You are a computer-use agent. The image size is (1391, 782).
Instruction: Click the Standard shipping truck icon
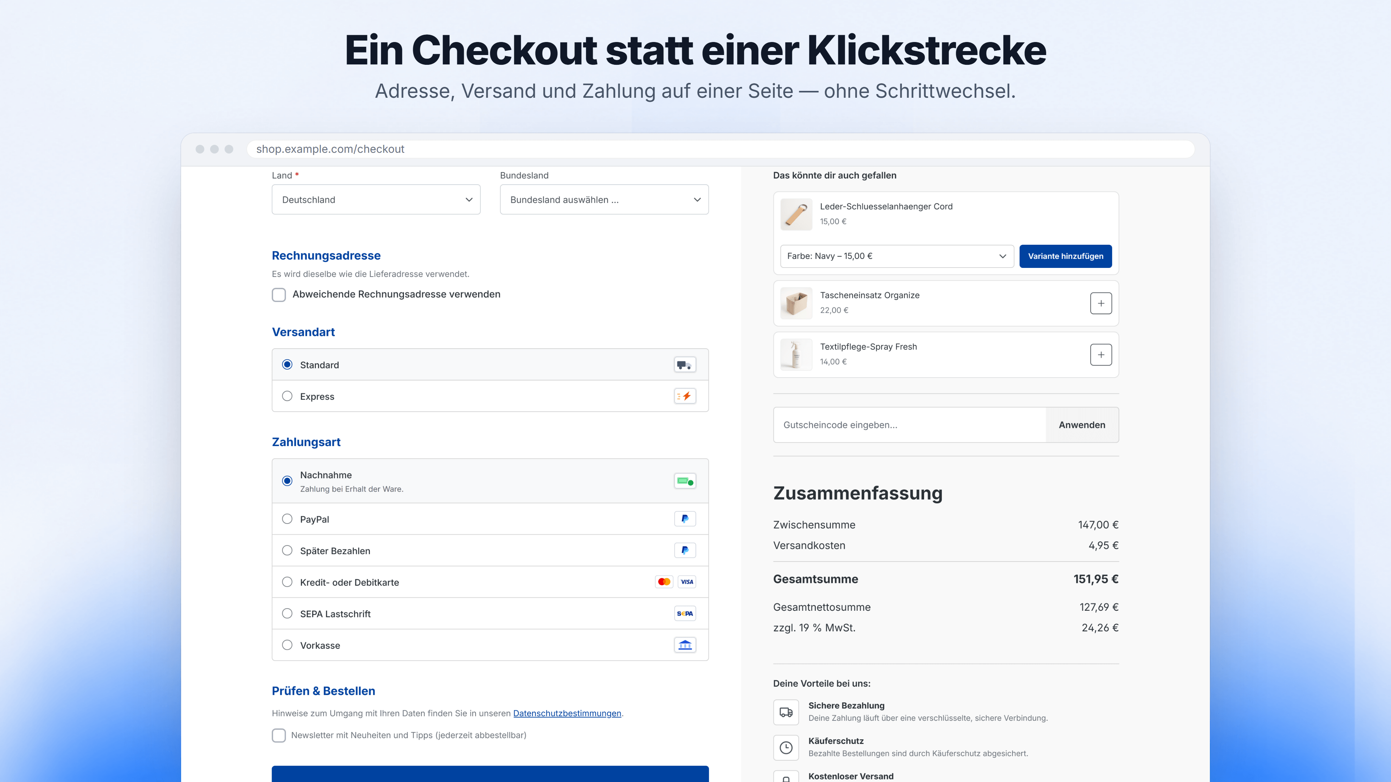[685, 365]
